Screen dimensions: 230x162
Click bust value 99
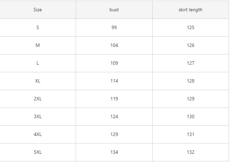point(114,27)
